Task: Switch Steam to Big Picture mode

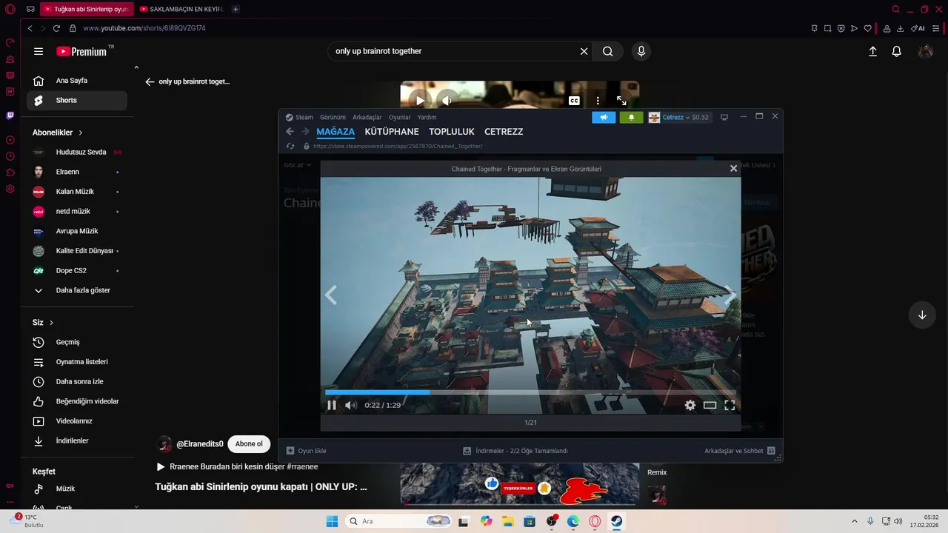Action: point(724,117)
